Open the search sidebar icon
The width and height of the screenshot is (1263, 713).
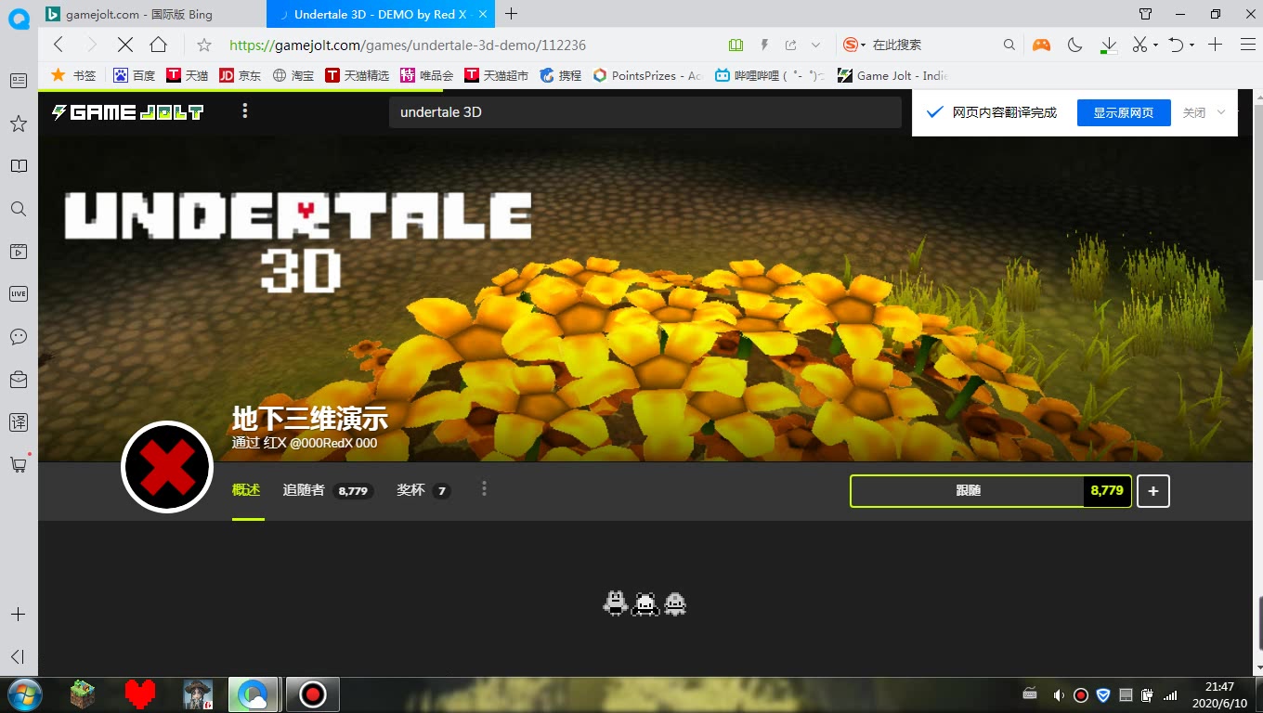[19, 209]
